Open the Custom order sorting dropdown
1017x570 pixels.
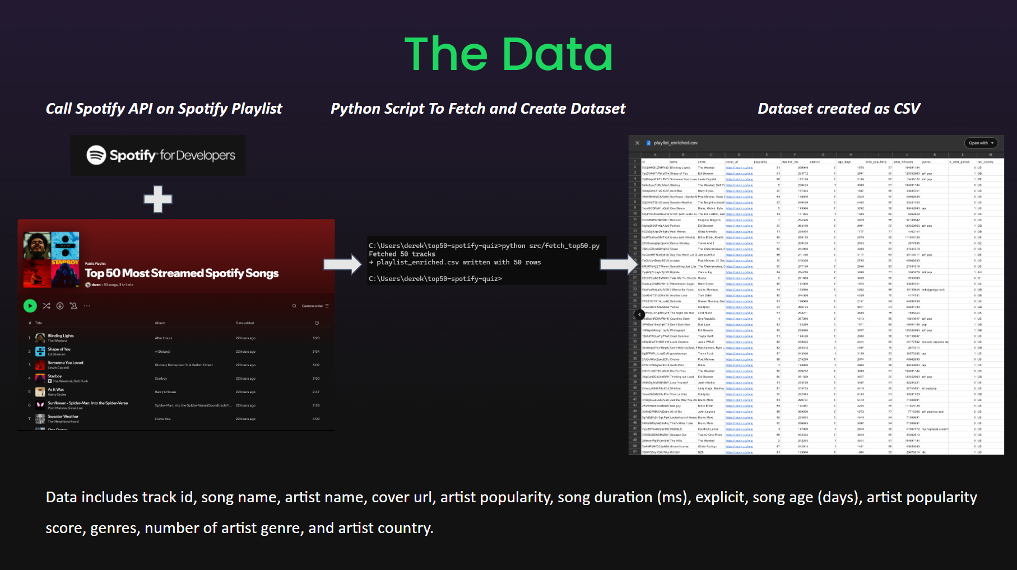click(x=312, y=306)
